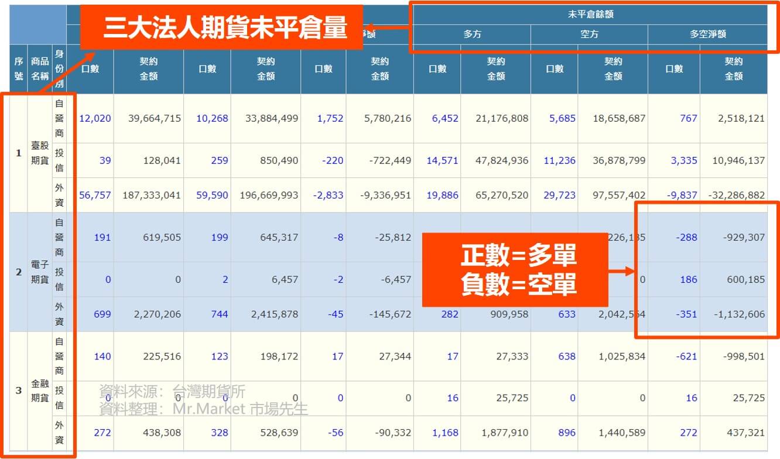This screenshot has width=780, height=459.
Task: Click the 896 short position link
Action: point(567,433)
